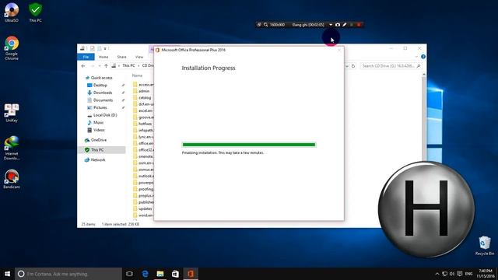Open File Explorer from the taskbar
The height and width of the screenshot is (280, 498).
(160, 274)
